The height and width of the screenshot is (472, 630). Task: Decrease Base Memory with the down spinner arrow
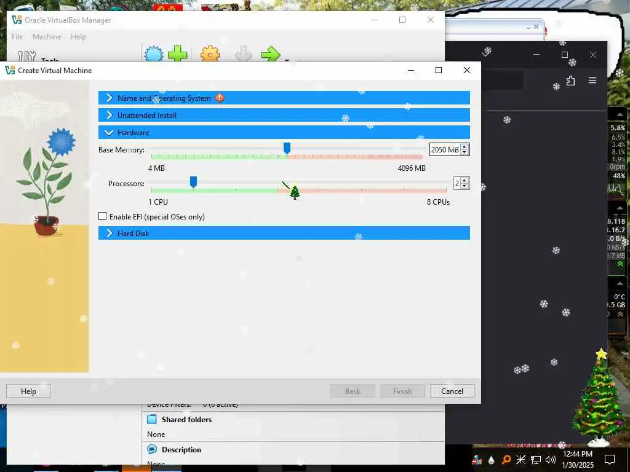coord(465,152)
